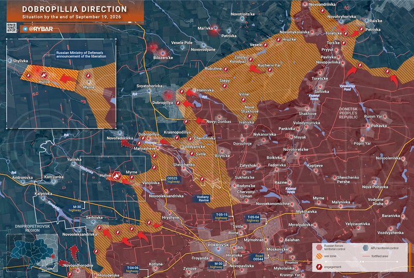Click the engagement icon right of Tors'ke
Image resolution: width=414 pixels, height=278 pixels.
pos(344,43)
